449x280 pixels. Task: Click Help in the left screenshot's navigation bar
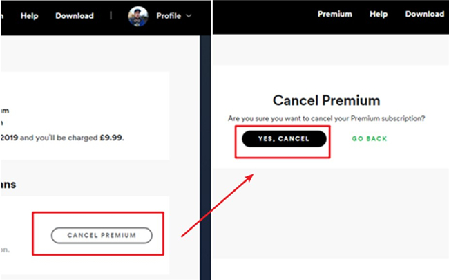(30, 15)
